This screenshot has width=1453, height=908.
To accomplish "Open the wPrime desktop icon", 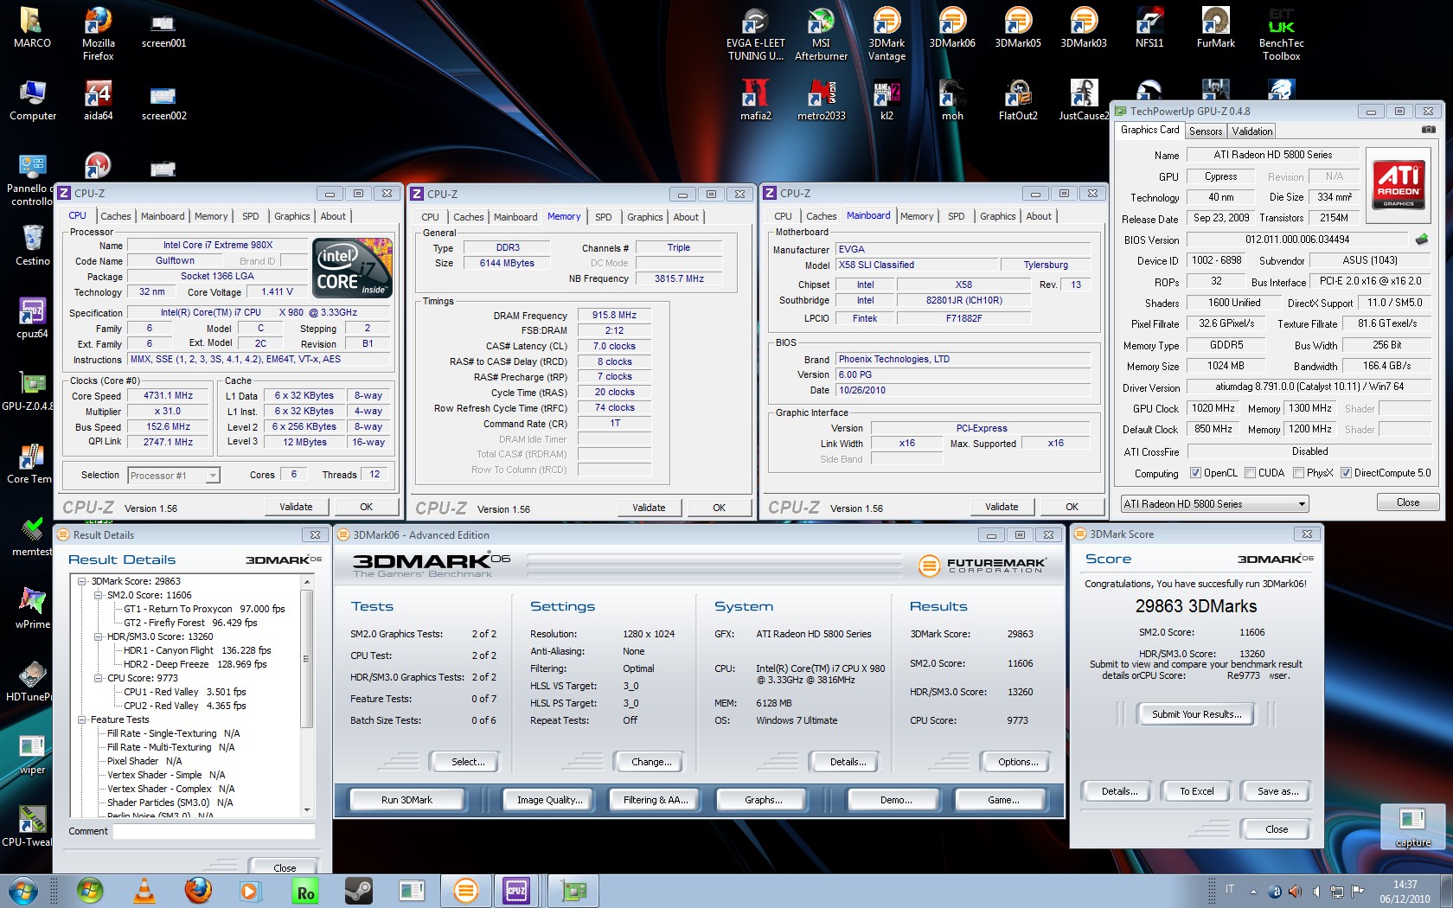I will [32, 609].
